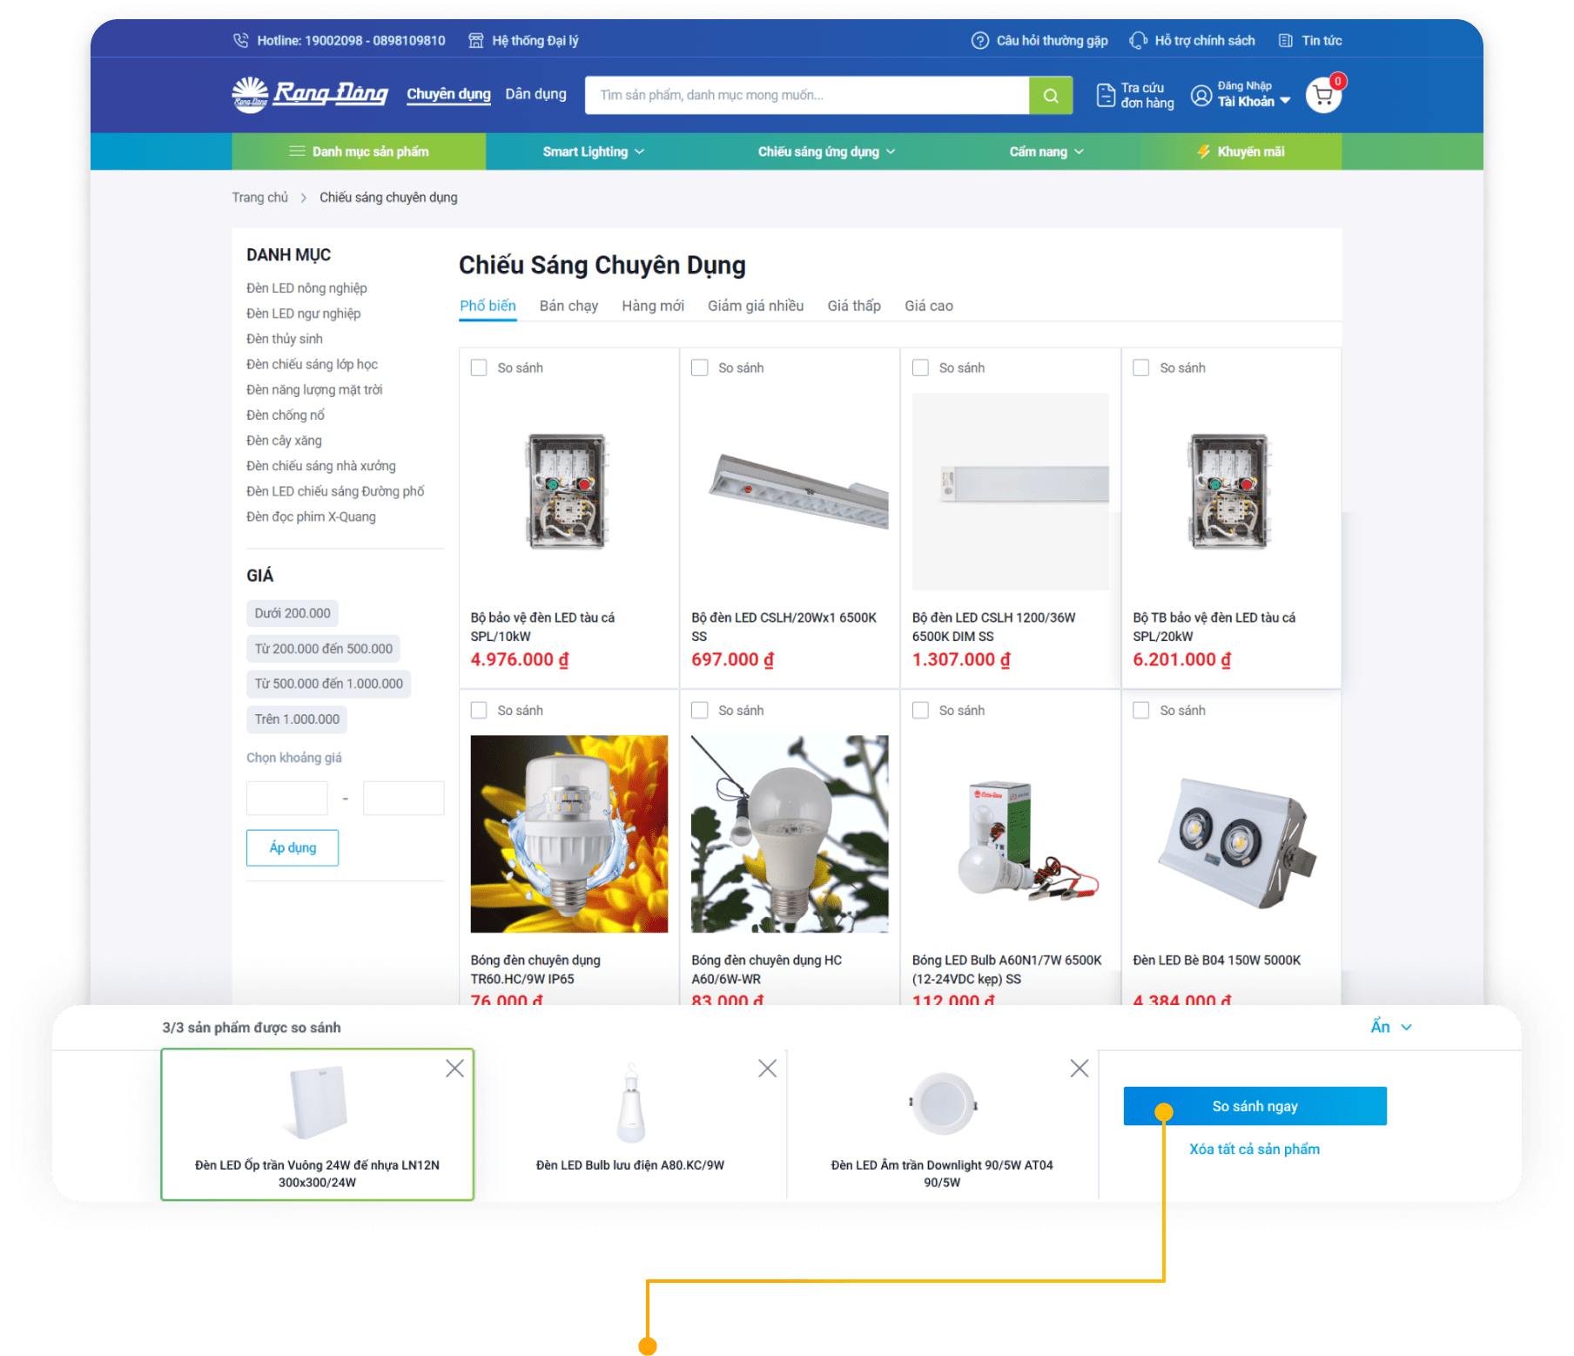Click the product search input field
Screen dimensions: 1574x1356
[807, 95]
